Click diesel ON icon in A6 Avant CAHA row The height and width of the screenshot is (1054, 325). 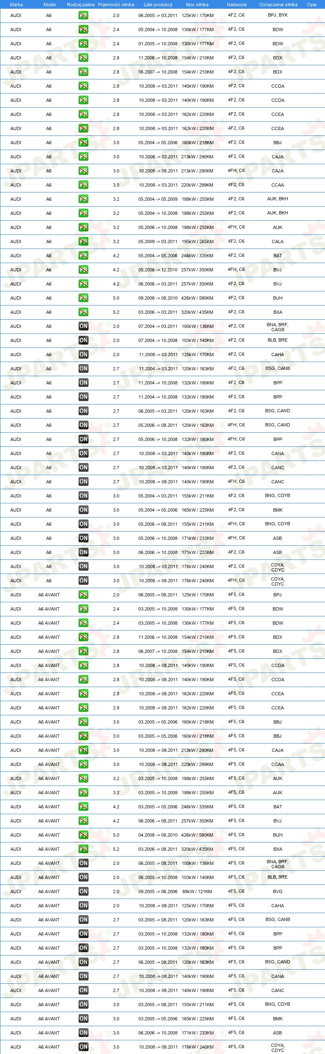pos(83,906)
